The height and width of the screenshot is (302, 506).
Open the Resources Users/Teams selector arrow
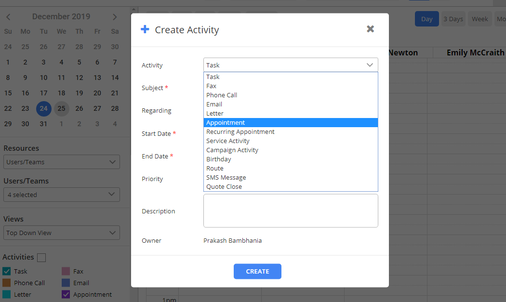pyautogui.click(x=114, y=162)
